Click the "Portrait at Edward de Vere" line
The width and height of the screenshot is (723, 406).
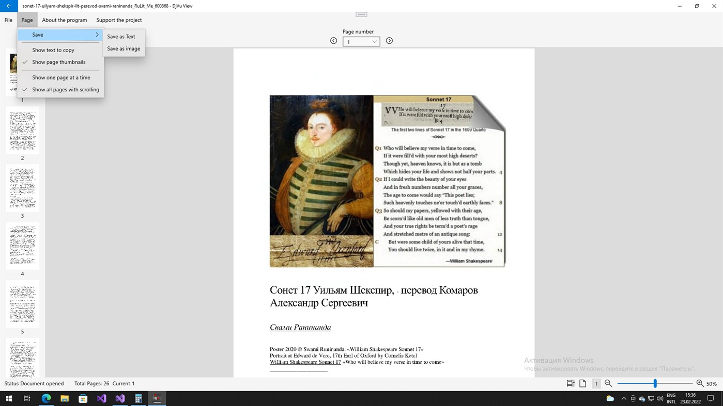[x=343, y=355]
